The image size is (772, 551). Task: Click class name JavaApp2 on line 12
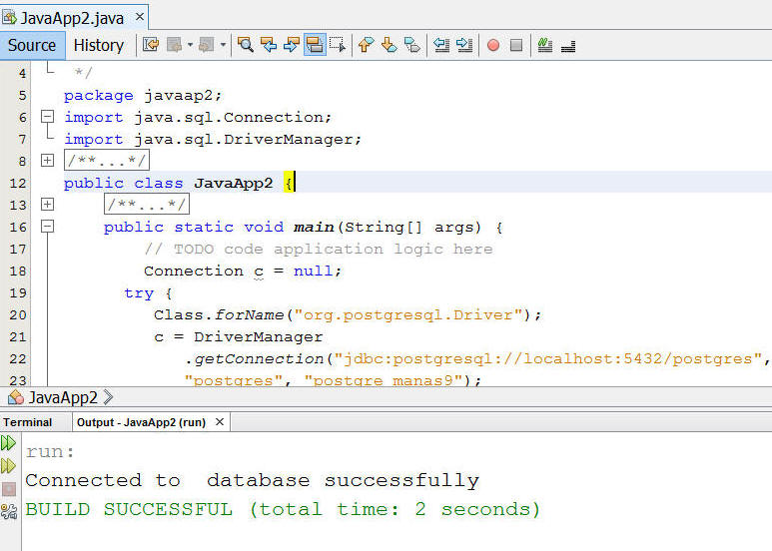(233, 183)
